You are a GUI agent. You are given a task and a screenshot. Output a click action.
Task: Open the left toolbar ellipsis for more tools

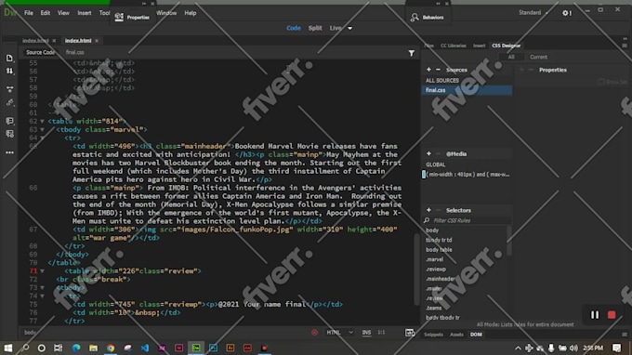pos(9,152)
